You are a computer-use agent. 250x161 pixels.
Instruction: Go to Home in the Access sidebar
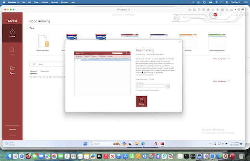[x=12, y=33]
